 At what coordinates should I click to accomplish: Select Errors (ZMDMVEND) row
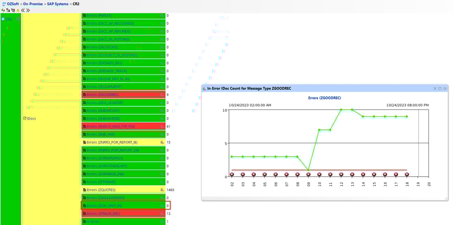[123, 119]
